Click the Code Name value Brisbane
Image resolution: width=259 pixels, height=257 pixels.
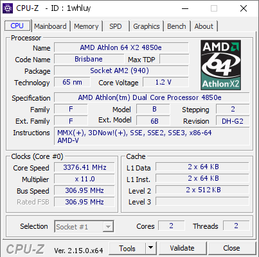(x=89, y=59)
